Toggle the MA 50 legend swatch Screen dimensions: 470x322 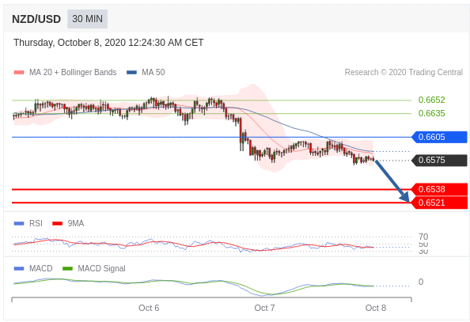[131, 72]
